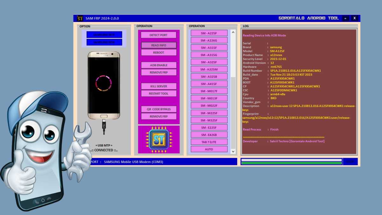Click the Country value BKD
Screen dimensions: 382x215
(x=273, y=98)
